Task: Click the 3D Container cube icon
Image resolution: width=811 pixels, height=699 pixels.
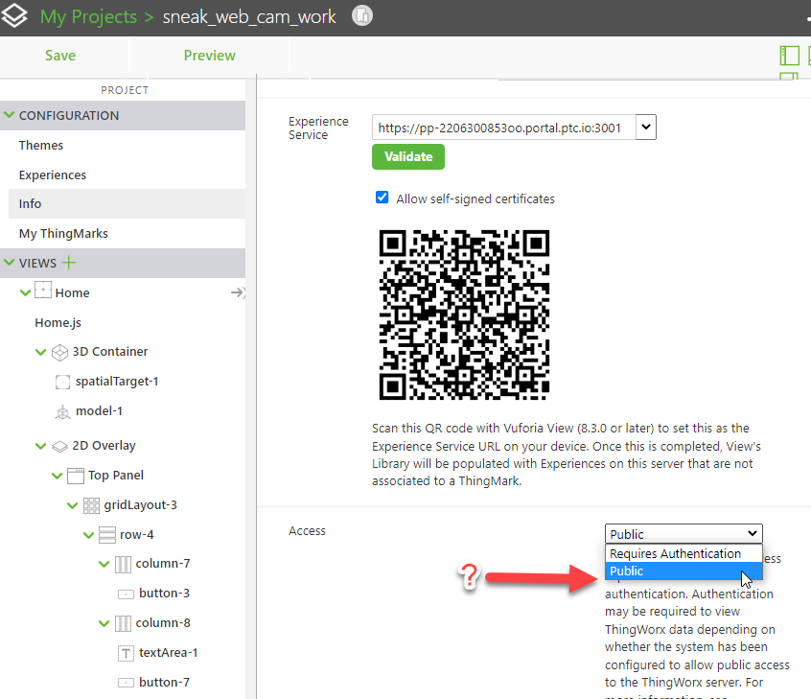Action: [x=58, y=352]
